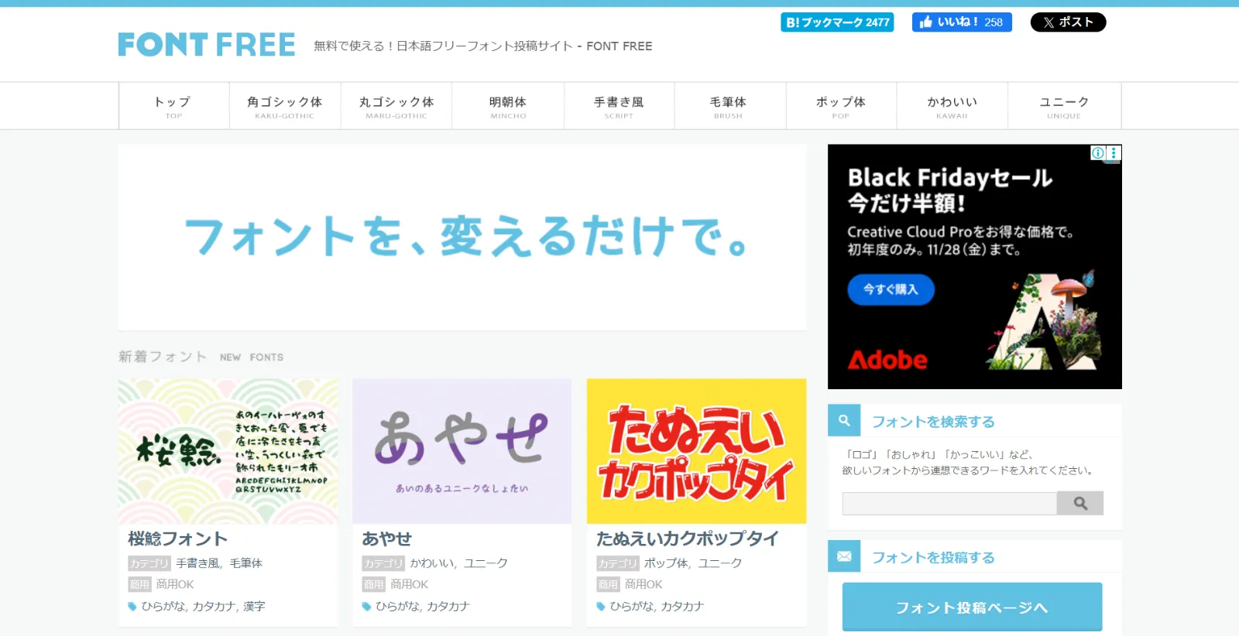Open the 角ゴシック体 menu tab
1239x636 pixels.
click(284, 106)
